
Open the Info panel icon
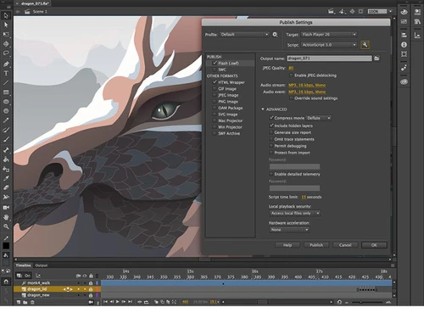point(404,45)
